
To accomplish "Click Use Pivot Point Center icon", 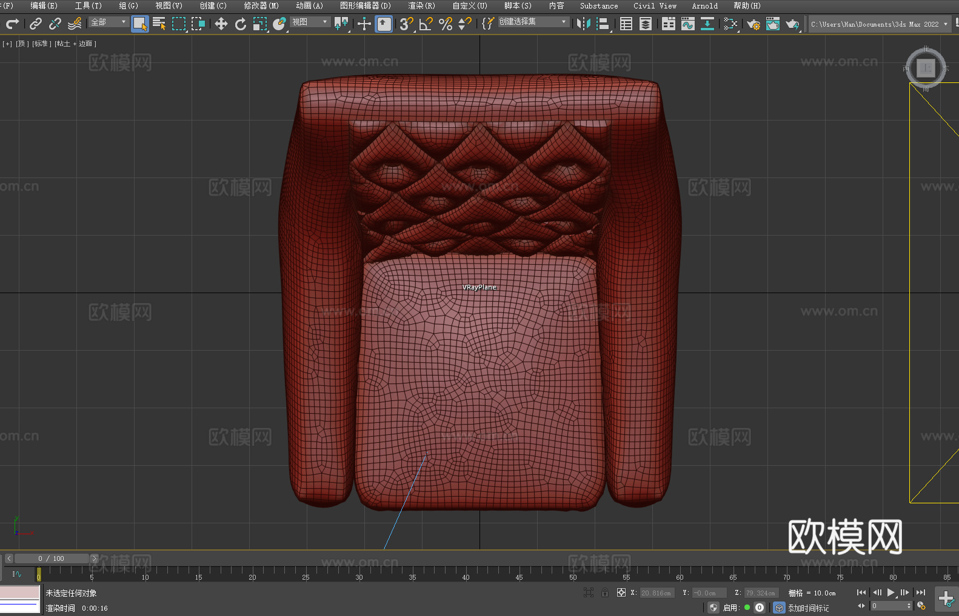I will (x=341, y=24).
